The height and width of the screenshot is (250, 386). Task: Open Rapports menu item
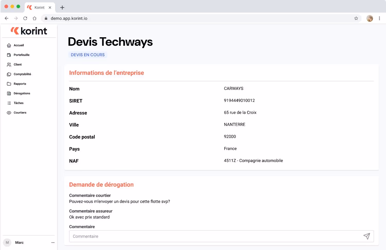coord(20,84)
